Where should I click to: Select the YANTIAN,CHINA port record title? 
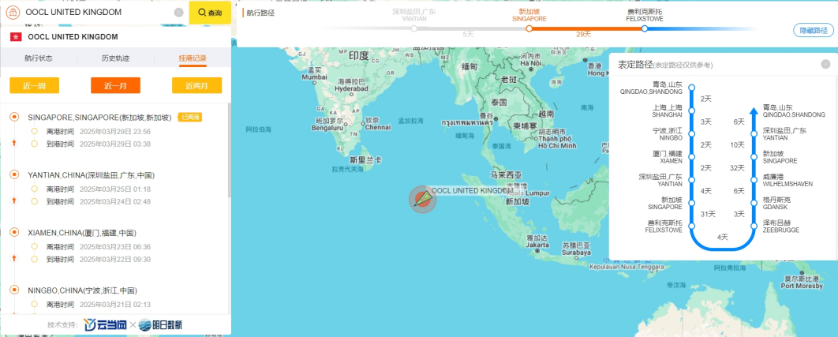[x=92, y=175]
